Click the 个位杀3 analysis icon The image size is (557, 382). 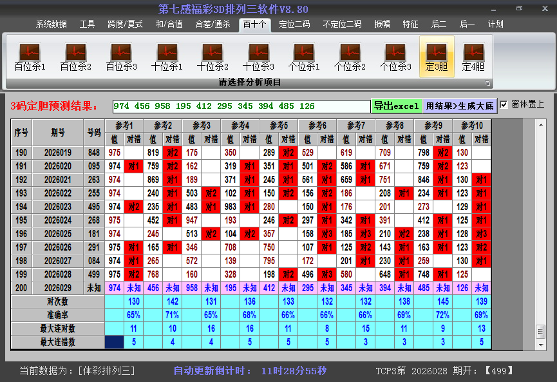(x=395, y=57)
